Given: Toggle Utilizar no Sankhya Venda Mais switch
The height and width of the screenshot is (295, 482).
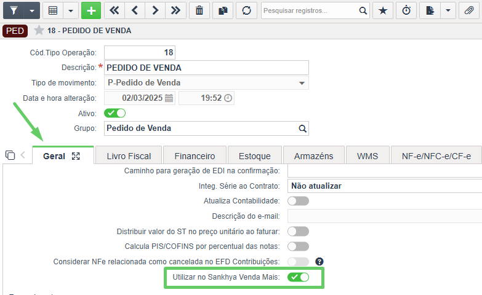Looking at the screenshot, I should [x=298, y=277].
